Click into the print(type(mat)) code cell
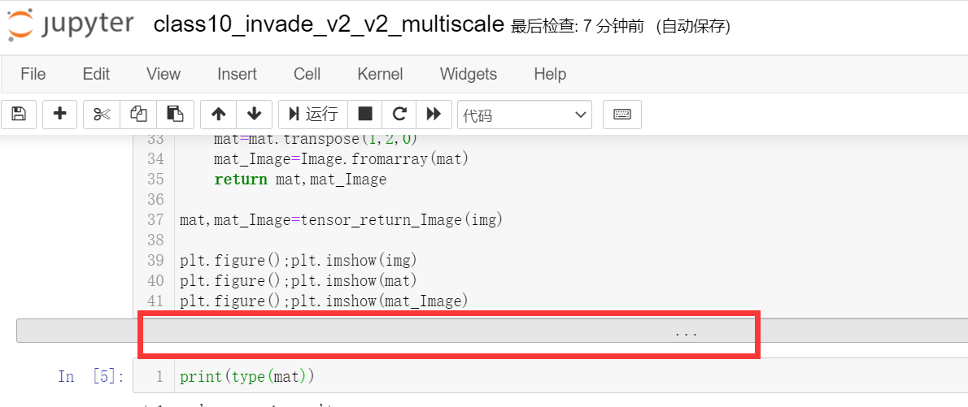The width and height of the screenshot is (968, 407). (x=488, y=377)
